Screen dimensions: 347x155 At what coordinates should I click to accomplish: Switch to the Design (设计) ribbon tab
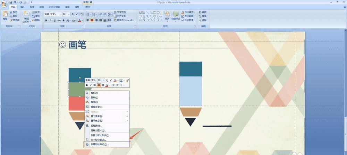click(32, 7)
